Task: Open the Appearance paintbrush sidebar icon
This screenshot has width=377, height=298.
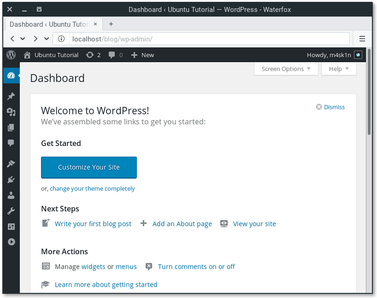Action: point(11,164)
